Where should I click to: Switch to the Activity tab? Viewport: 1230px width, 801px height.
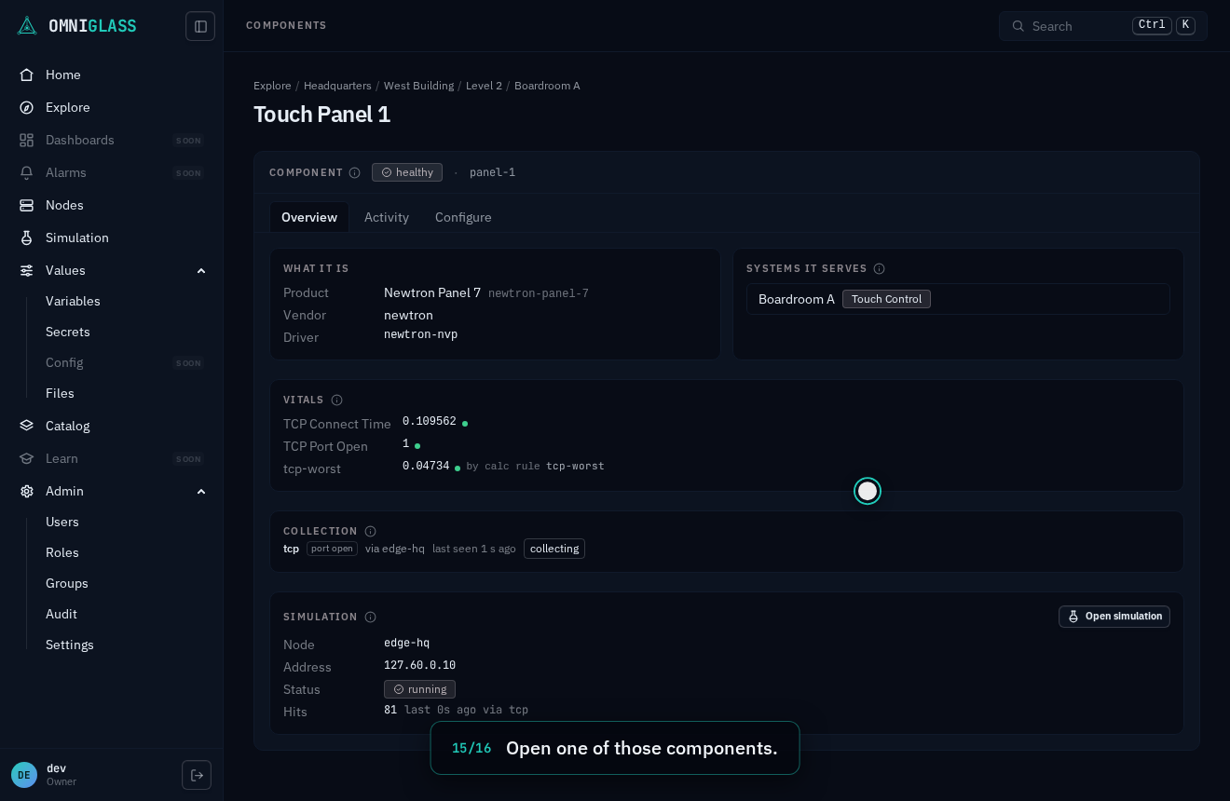pyautogui.click(x=387, y=217)
